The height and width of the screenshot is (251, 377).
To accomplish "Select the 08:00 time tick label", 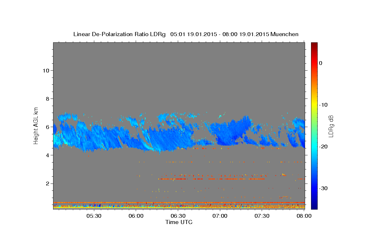I will pyautogui.click(x=304, y=216).
